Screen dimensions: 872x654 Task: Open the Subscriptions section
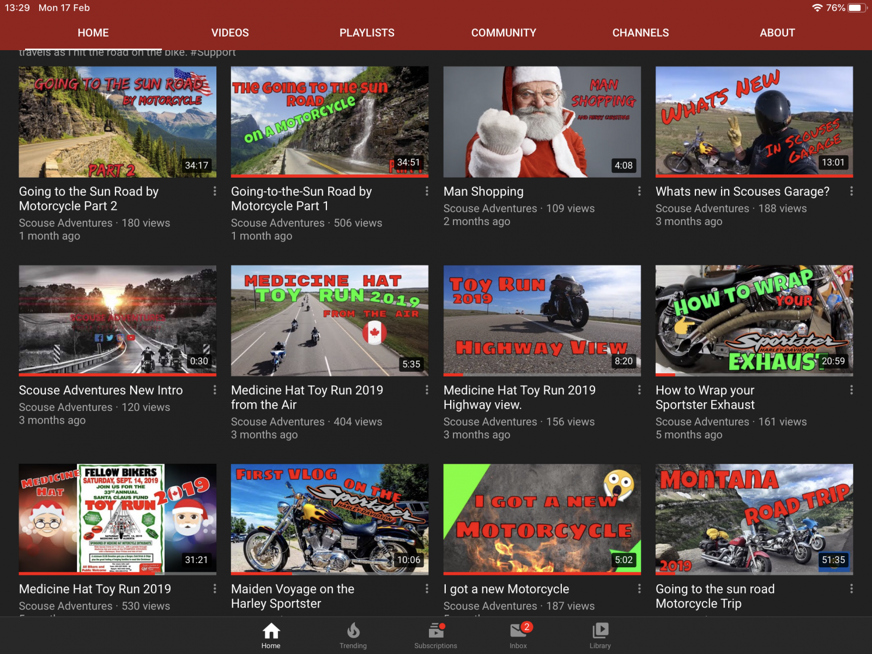point(436,635)
